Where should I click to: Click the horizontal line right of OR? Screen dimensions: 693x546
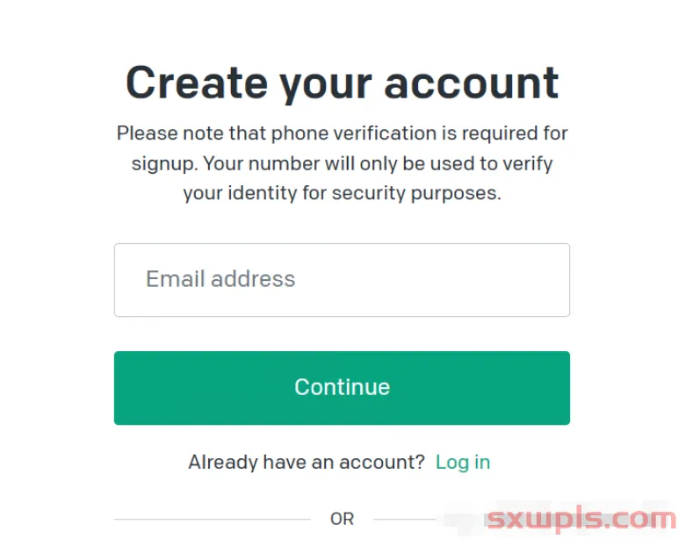coord(404,519)
